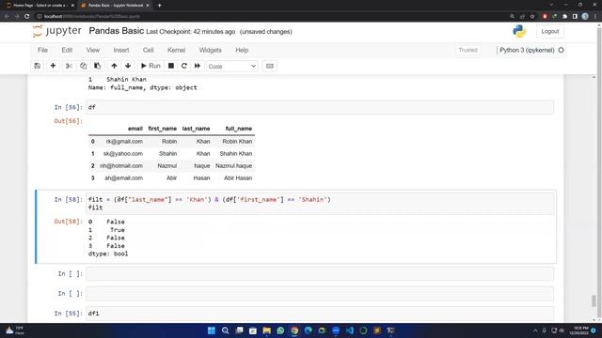This screenshot has width=602, height=338.
Task: Click the dtype: bool output text
Action: [x=108, y=253]
